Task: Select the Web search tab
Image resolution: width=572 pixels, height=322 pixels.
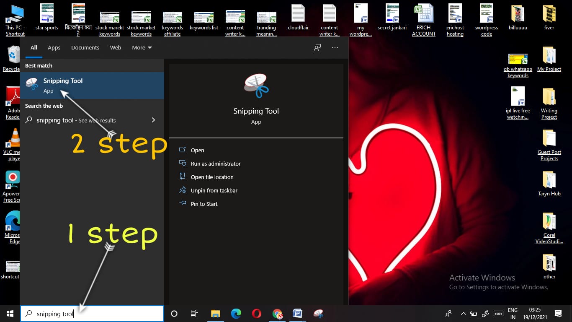Action: (x=116, y=47)
